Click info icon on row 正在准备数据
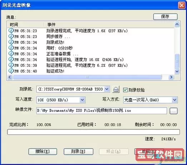 (x=11, y=54)
